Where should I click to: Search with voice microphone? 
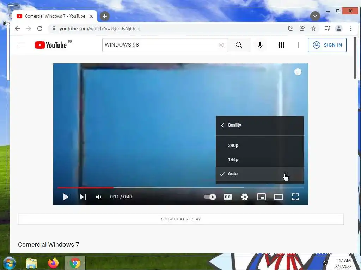click(x=260, y=45)
